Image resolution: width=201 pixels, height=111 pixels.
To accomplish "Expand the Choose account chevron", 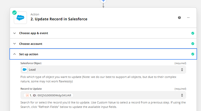I will [x=14, y=44].
